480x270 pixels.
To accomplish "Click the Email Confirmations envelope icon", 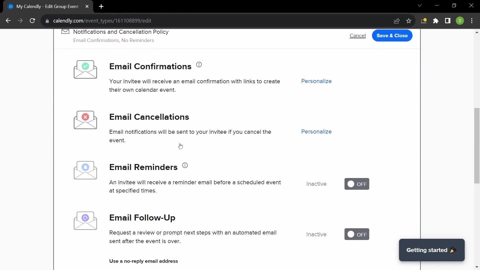I will click(x=85, y=69).
